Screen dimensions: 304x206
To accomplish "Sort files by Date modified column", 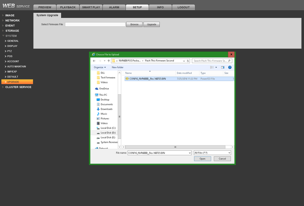I will coord(184,73).
